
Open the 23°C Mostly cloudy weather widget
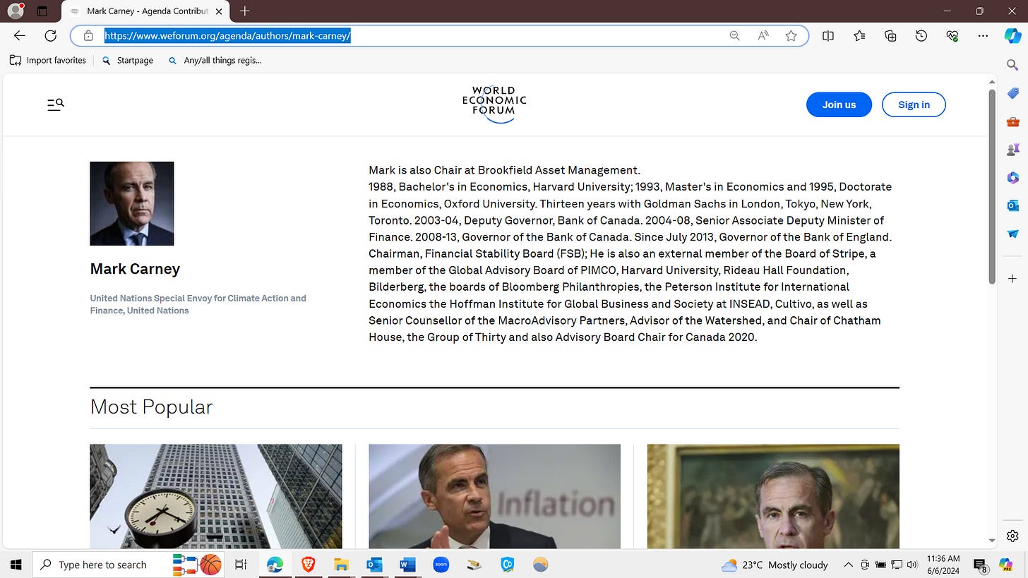click(775, 565)
